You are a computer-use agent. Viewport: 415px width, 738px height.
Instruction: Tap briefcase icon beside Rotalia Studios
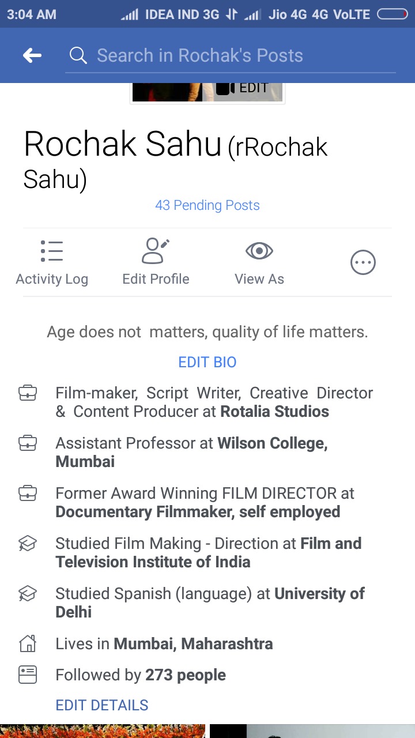[x=28, y=394]
